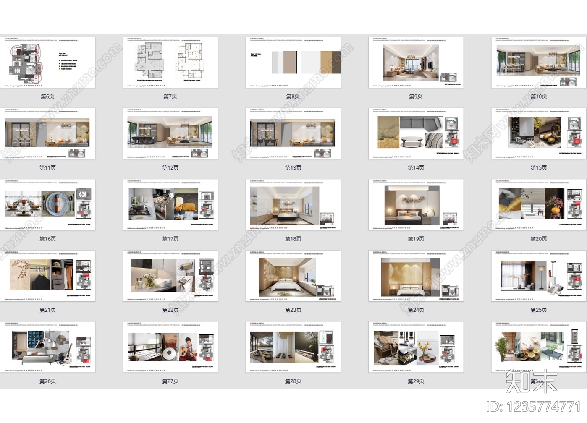Open the page 22 bathroom accessories thumbnail
This screenshot has height=423, width=587.
(x=170, y=276)
